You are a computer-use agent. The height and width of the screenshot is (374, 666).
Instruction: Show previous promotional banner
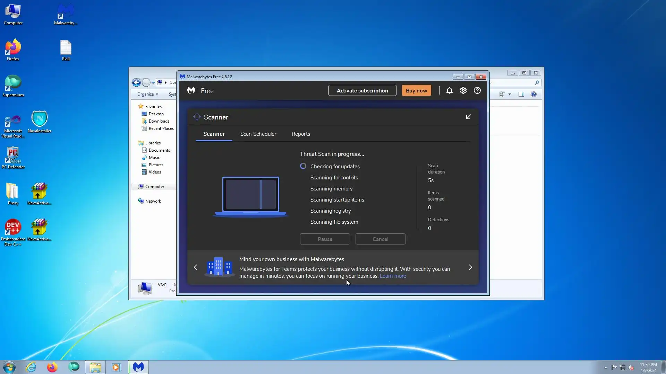point(196,267)
